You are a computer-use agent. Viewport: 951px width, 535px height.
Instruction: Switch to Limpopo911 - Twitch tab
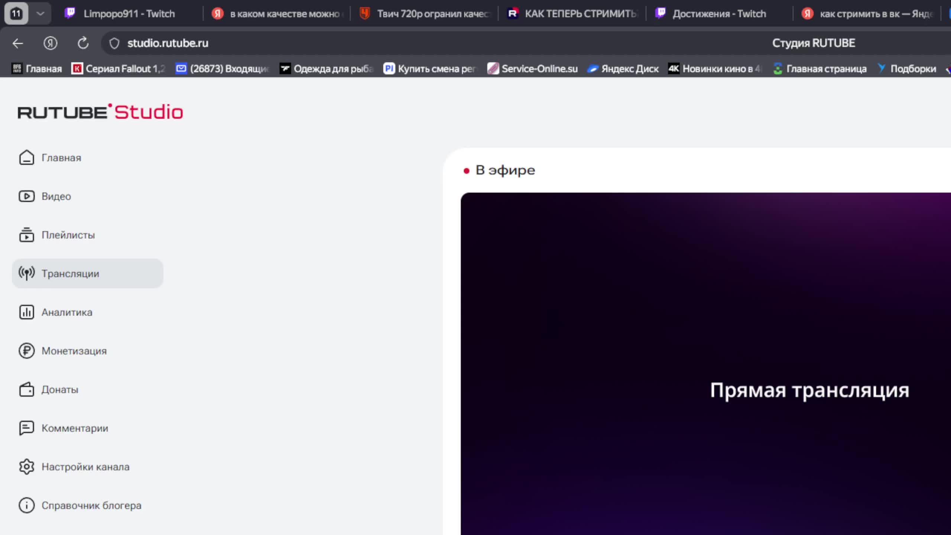pyautogui.click(x=129, y=14)
